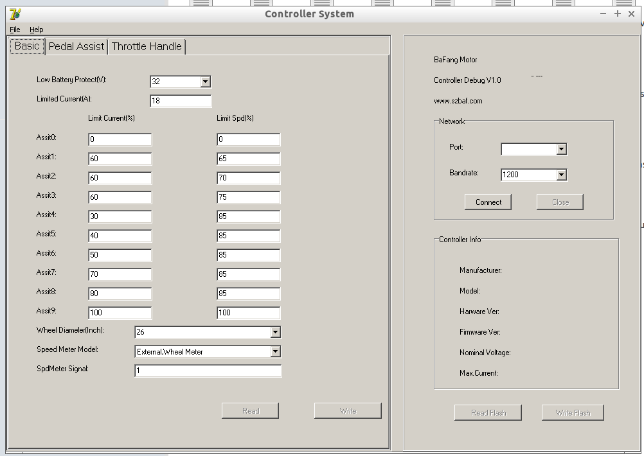The width and height of the screenshot is (644, 456).
Task: Switch to the Throttle Handle tab
Action: coord(147,46)
